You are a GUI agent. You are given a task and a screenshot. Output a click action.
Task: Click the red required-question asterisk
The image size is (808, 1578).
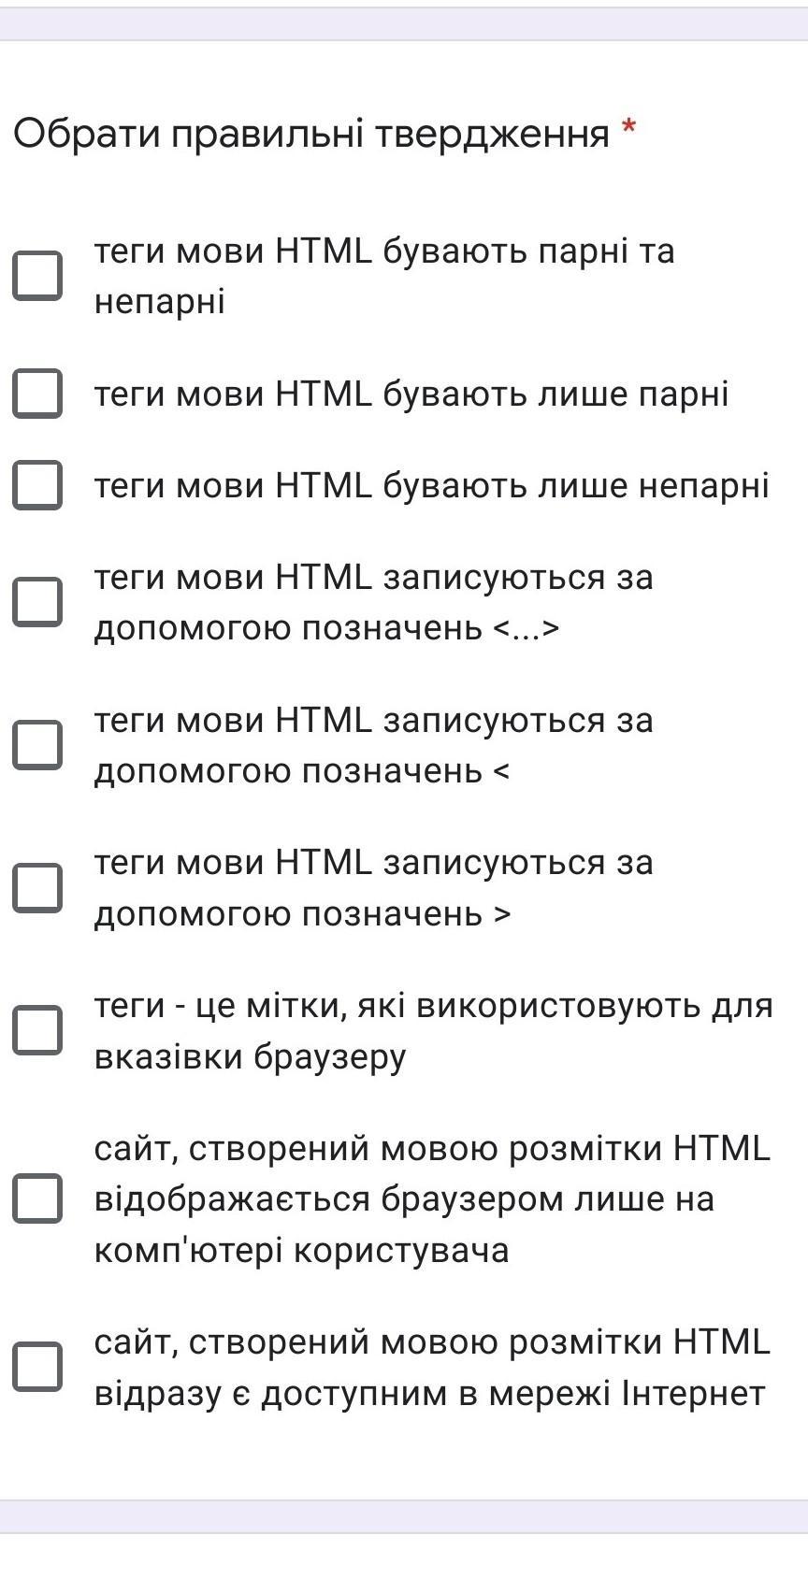click(628, 127)
